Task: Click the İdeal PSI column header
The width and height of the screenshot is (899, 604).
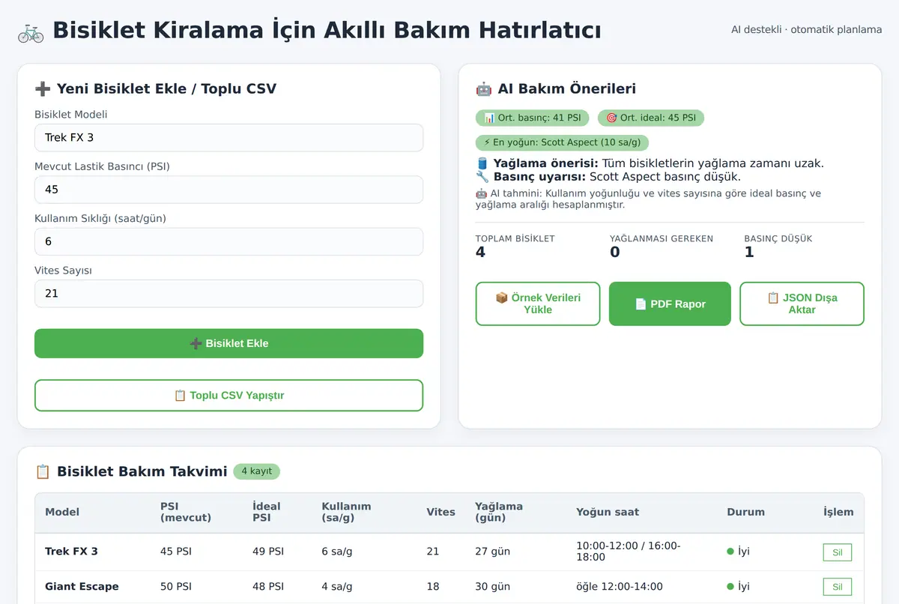Action: click(x=267, y=512)
